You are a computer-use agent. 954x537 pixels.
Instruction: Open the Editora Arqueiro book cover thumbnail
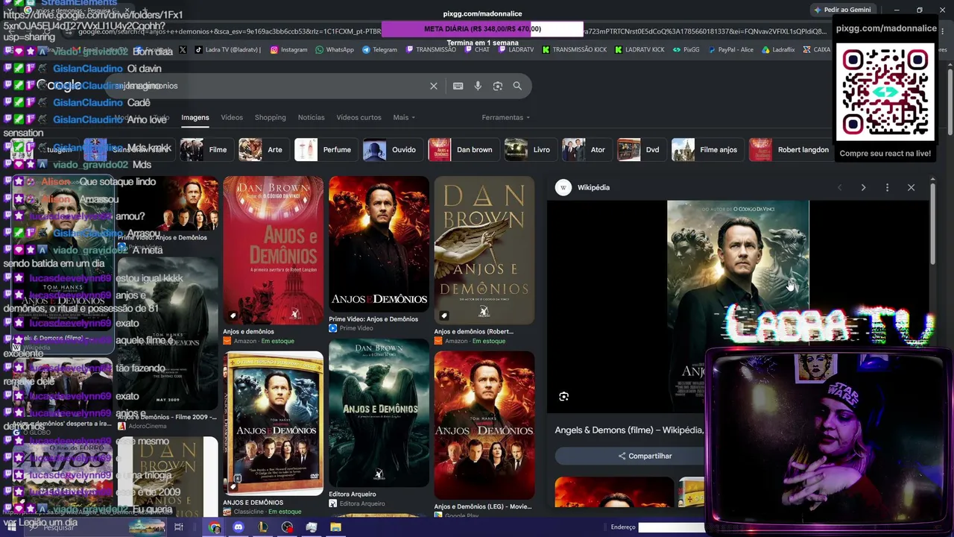tap(379, 413)
